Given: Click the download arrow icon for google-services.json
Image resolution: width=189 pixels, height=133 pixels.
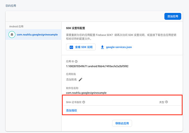Looking at the screenshot, I should pos(102,47).
